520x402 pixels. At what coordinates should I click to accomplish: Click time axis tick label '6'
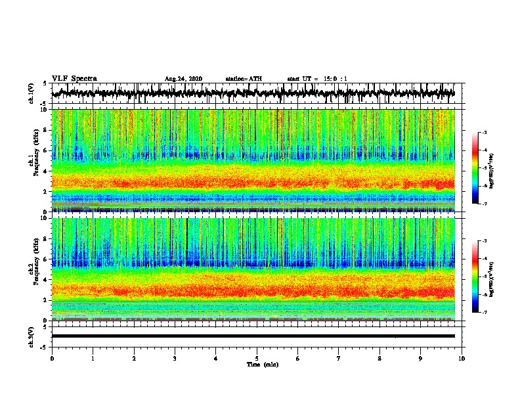[298, 359]
